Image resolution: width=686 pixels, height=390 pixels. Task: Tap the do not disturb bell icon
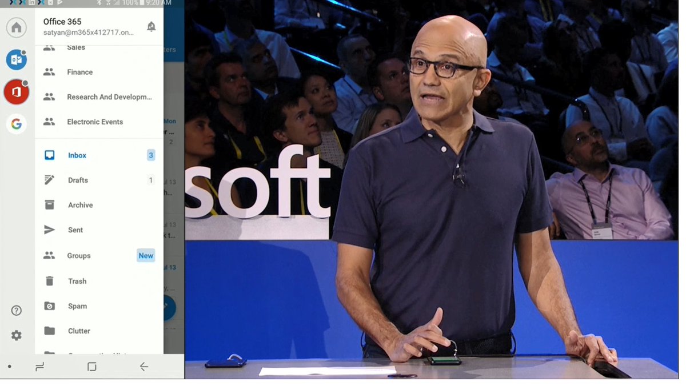click(151, 26)
